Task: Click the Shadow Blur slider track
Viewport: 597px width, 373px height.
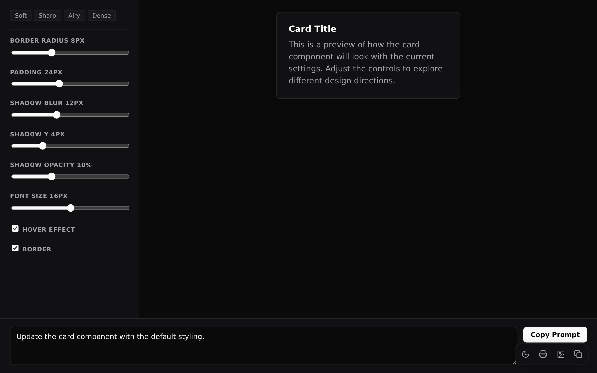Action: (70, 115)
